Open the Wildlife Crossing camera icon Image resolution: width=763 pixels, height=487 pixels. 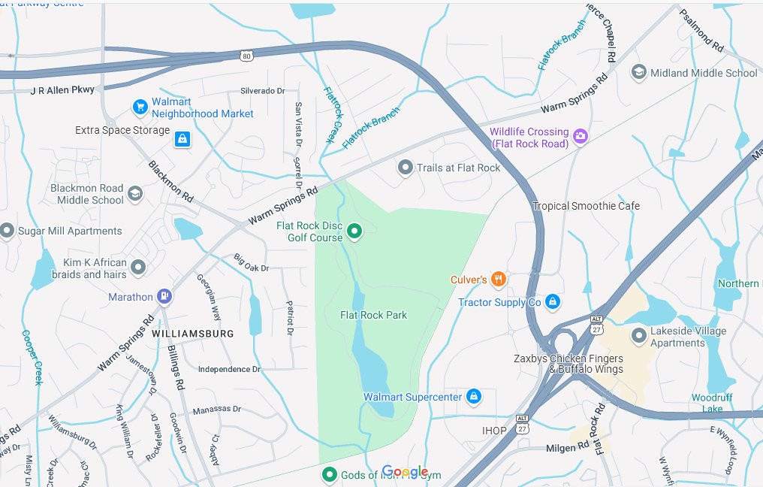click(580, 136)
